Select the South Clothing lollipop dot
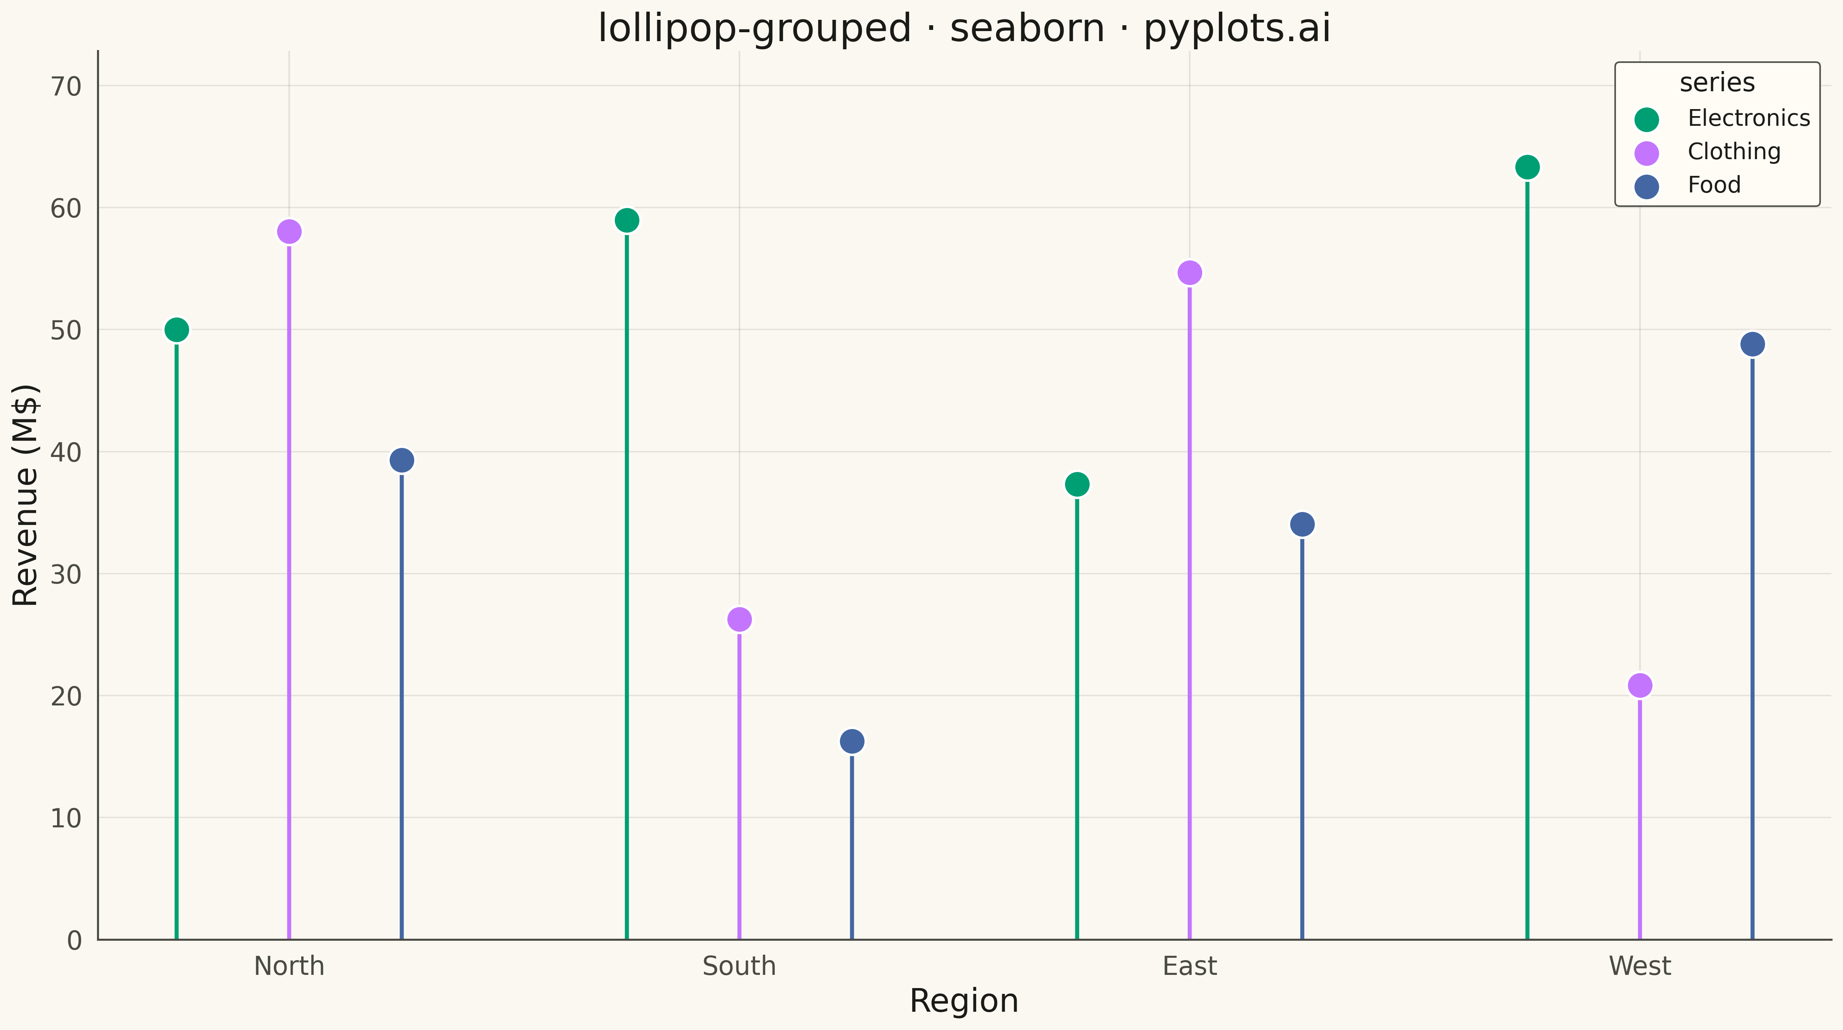 point(740,619)
